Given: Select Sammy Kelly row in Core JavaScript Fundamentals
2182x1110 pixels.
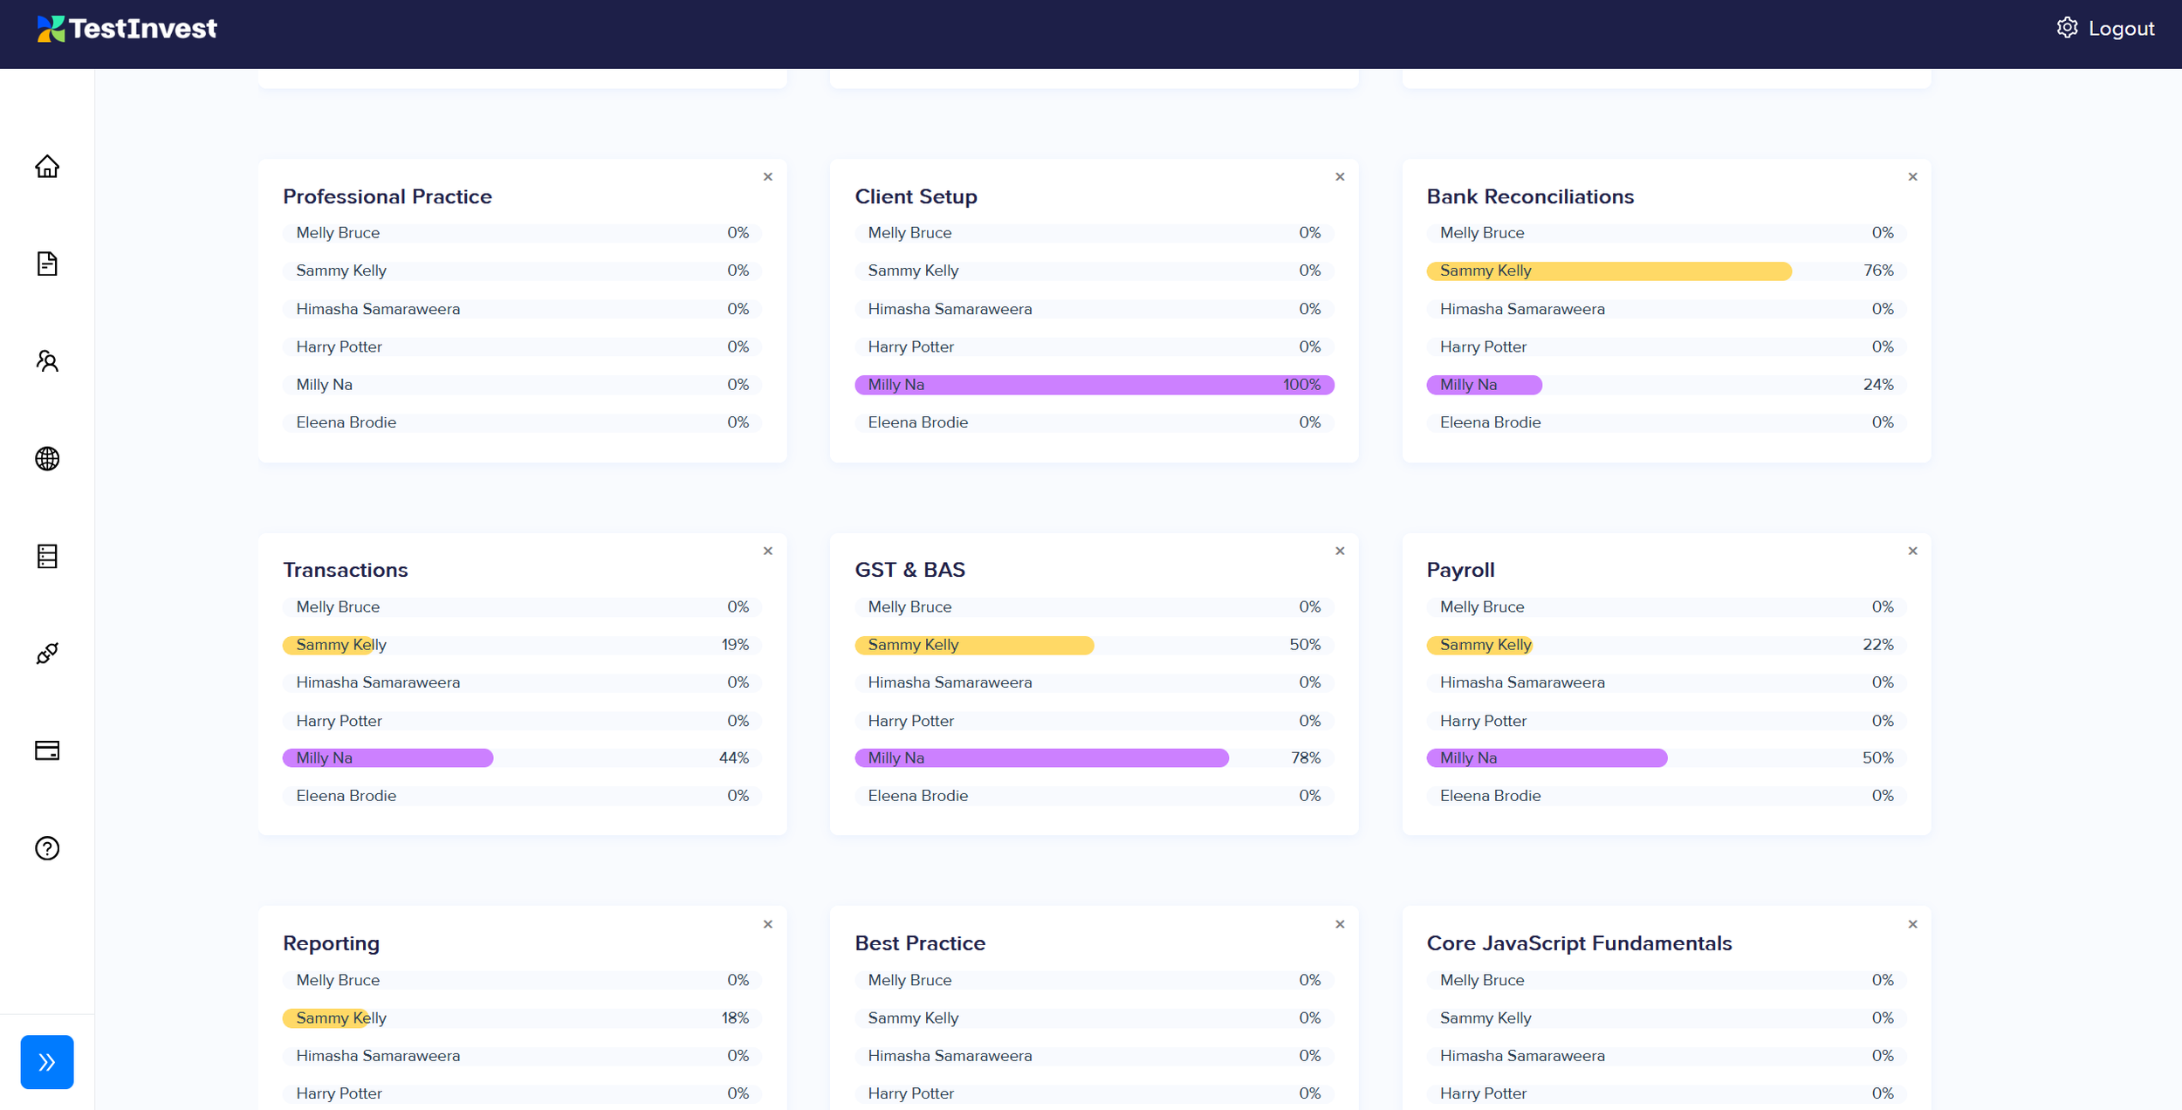Looking at the screenshot, I should (x=1666, y=1017).
